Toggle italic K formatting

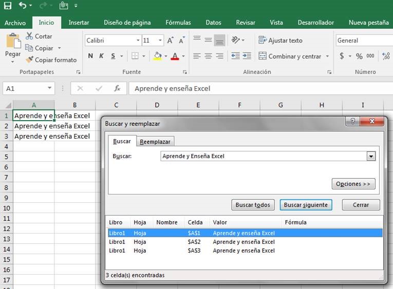(102, 56)
